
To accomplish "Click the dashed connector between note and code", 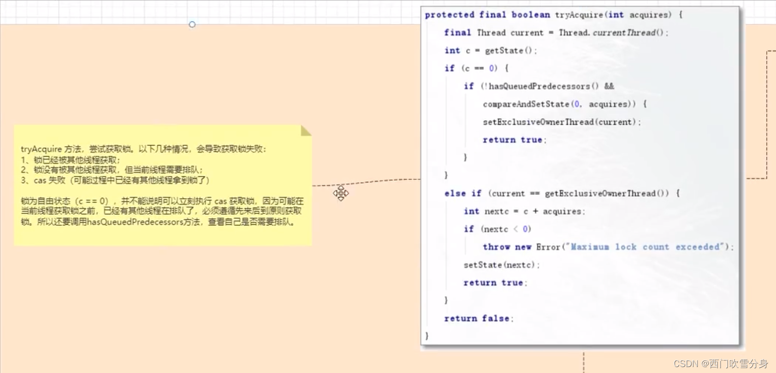I will (366, 182).
